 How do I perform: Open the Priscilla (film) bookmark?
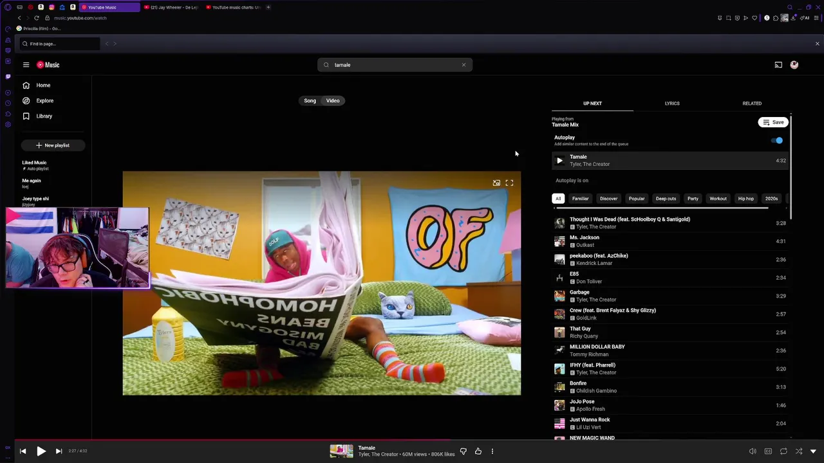39,28
